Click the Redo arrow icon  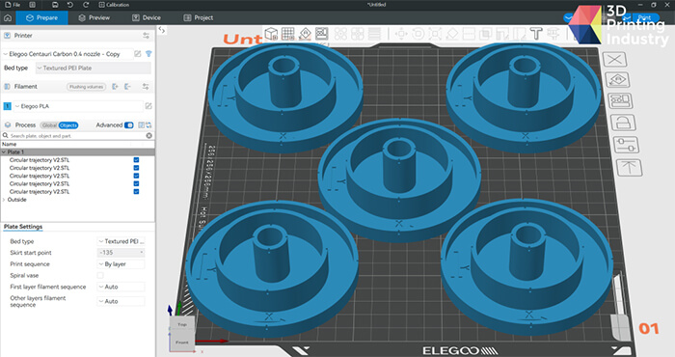[86, 5]
